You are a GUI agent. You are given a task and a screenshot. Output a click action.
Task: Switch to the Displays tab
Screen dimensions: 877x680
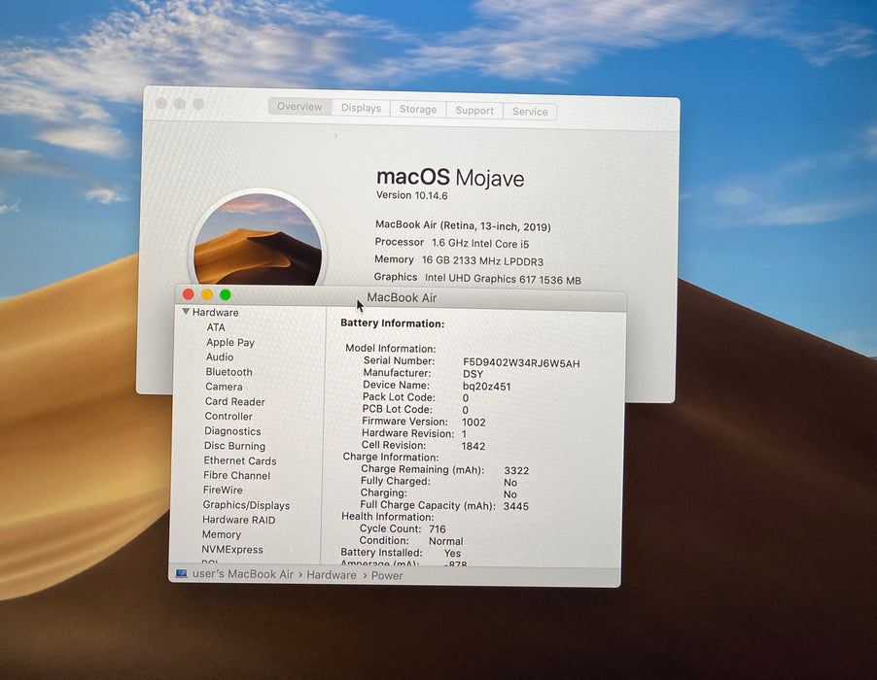(x=362, y=108)
